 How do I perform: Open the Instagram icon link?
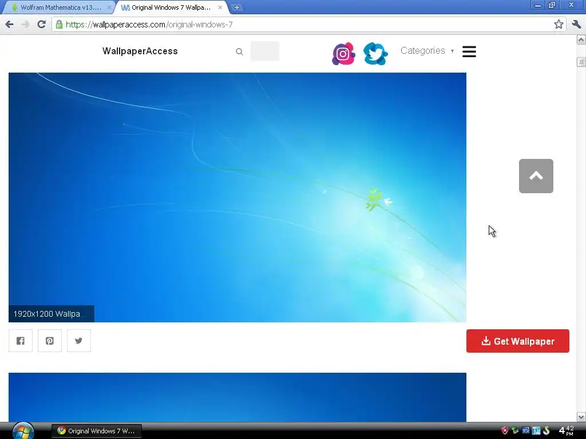(343, 54)
